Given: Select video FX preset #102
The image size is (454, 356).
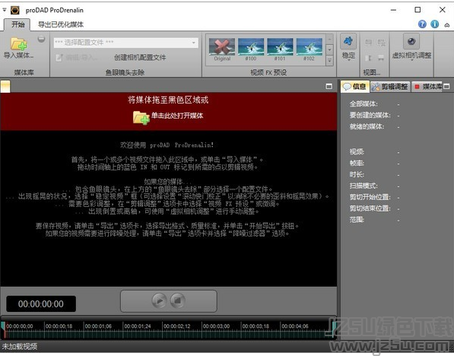Looking at the screenshot, I should [310, 49].
